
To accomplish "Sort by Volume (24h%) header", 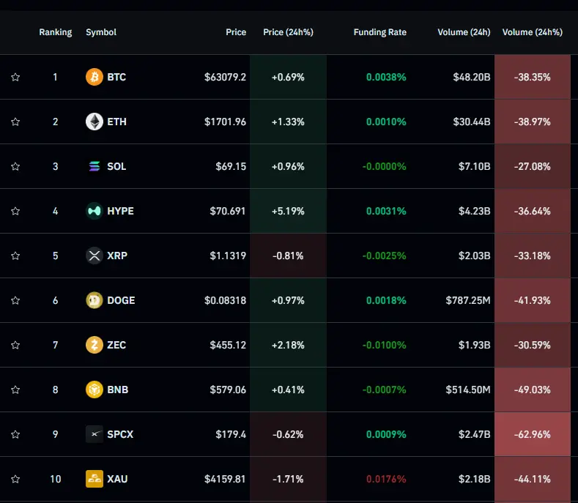I will point(533,32).
